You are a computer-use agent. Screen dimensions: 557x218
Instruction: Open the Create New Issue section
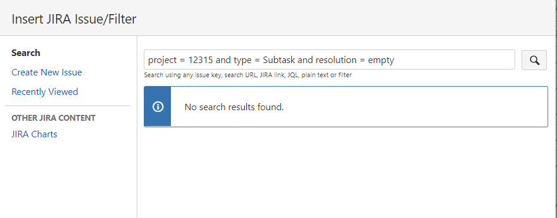click(47, 72)
